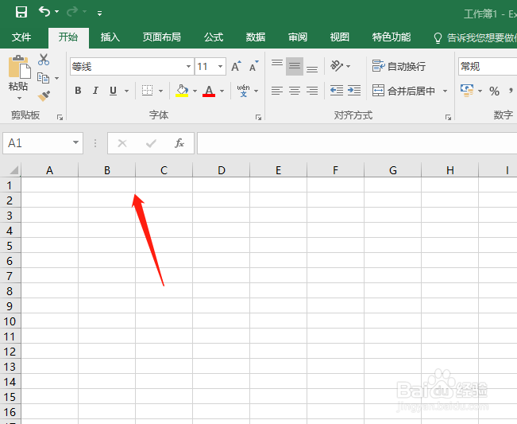This screenshot has width=517, height=424.
Task: Open underline style dropdown arrow
Action: tap(126, 91)
